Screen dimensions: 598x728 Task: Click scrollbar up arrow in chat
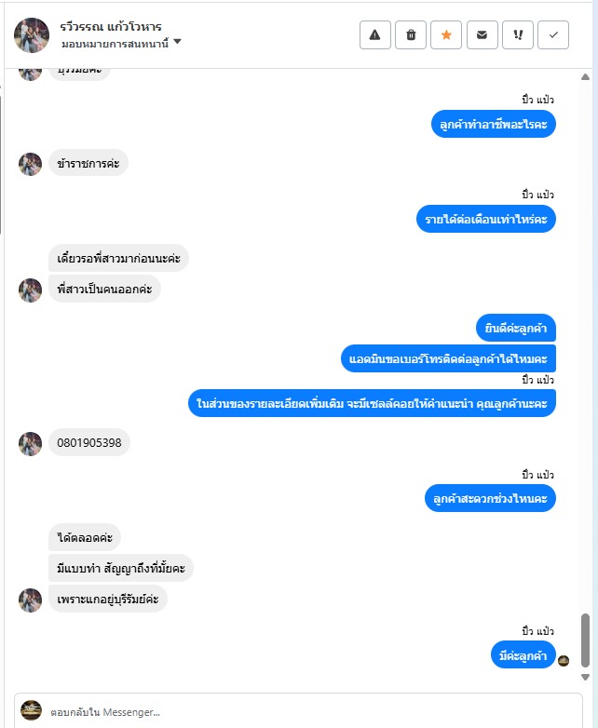coord(586,76)
